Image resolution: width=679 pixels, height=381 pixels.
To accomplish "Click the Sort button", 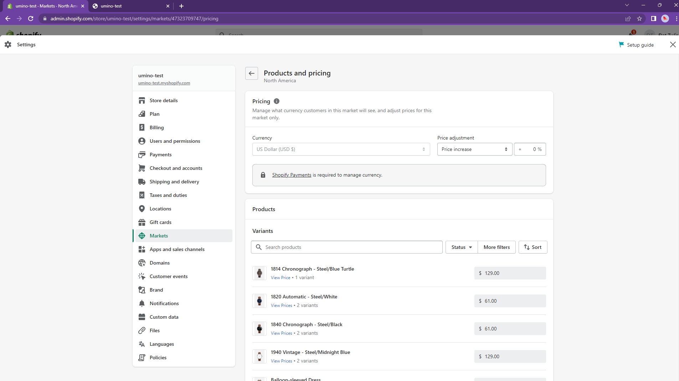I will (533, 247).
